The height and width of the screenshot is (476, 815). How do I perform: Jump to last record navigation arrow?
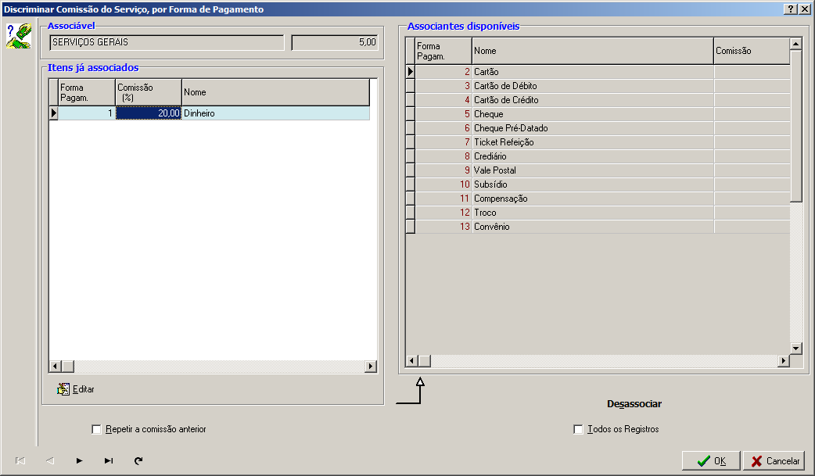click(109, 461)
